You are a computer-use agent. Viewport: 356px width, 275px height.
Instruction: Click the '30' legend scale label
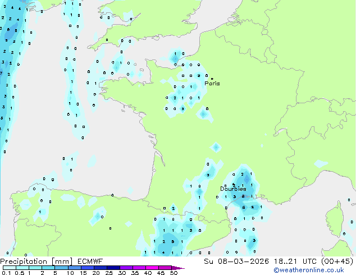click(x=122, y=273)
